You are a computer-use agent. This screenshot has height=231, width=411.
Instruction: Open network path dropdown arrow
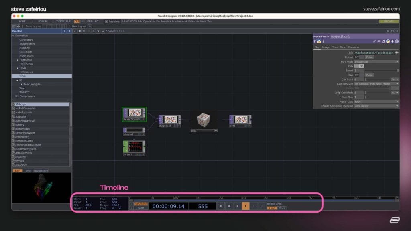(x=75, y=31)
